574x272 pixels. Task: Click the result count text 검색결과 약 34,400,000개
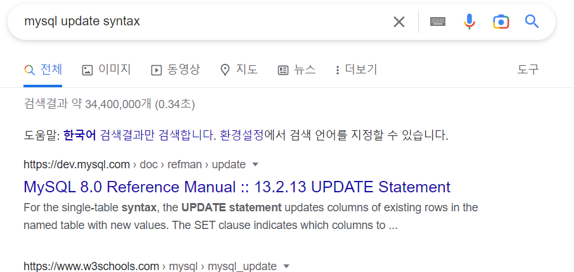[x=109, y=105]
